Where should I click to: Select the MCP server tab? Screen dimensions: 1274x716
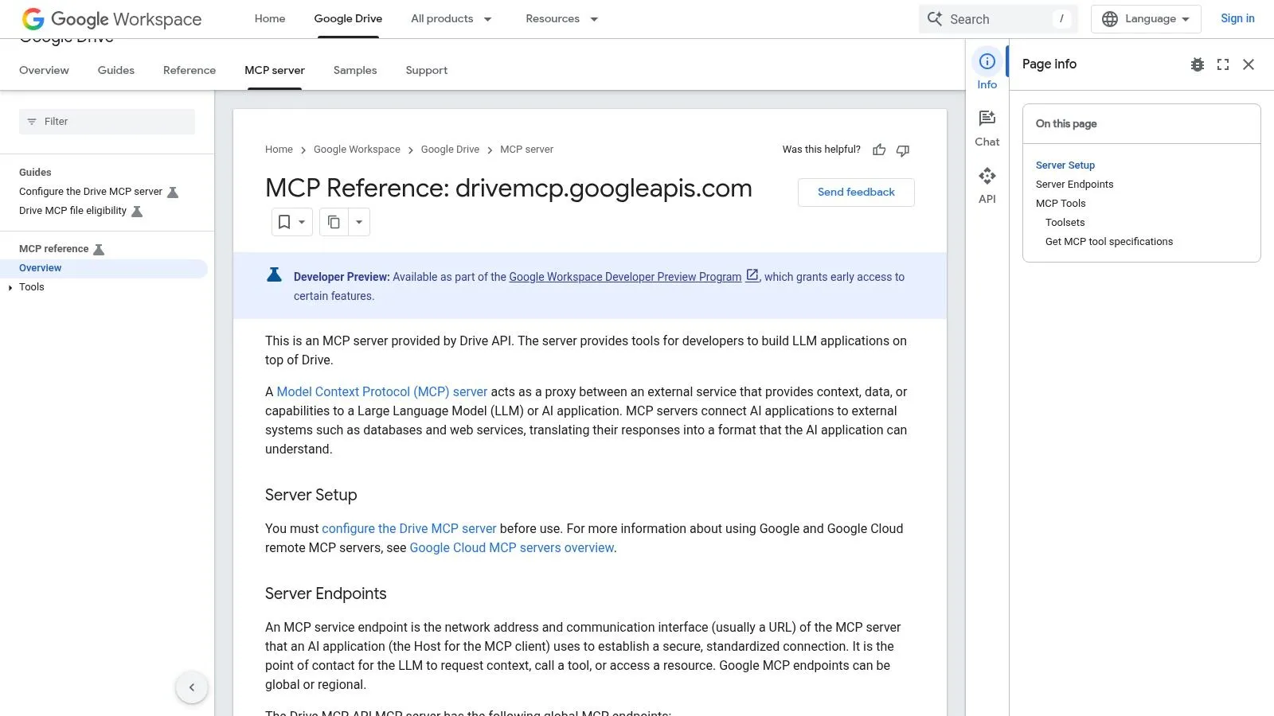click(x=275, y=70)
